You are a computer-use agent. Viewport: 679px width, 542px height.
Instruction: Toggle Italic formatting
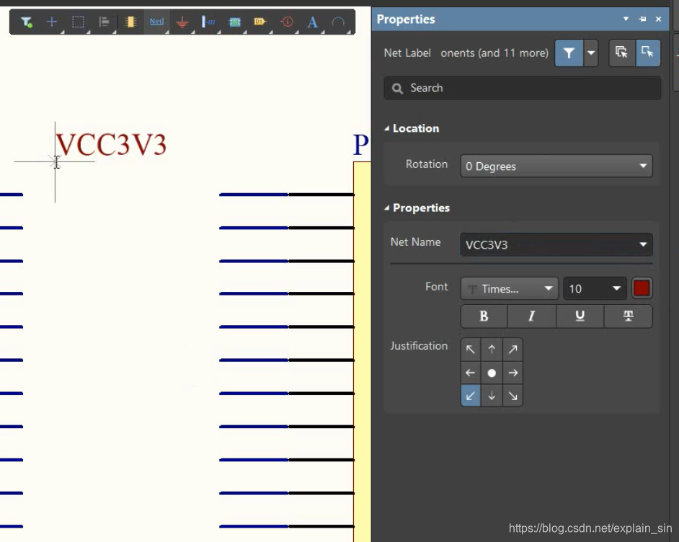click(532, 316)
